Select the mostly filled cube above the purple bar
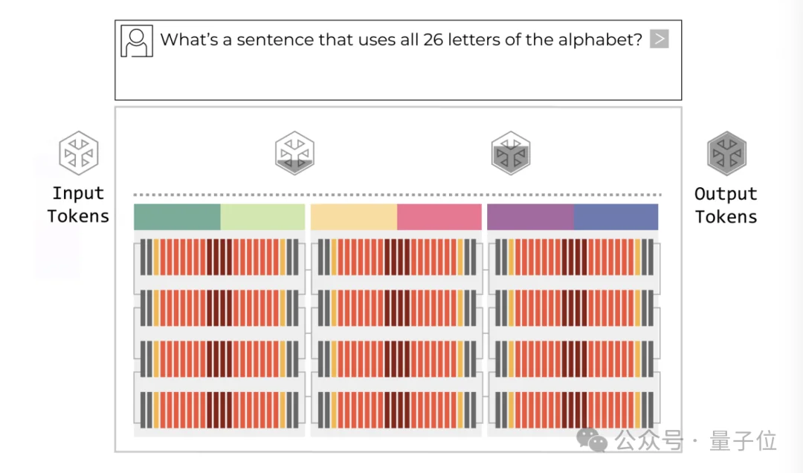Image resolution: width=803 pixels, height=473 pixels. (x=511, y=154)
